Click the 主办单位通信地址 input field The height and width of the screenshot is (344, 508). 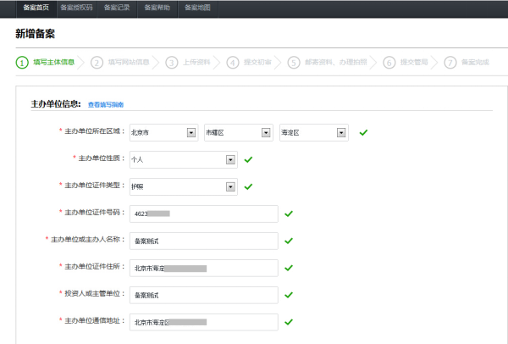click(204, 322)
